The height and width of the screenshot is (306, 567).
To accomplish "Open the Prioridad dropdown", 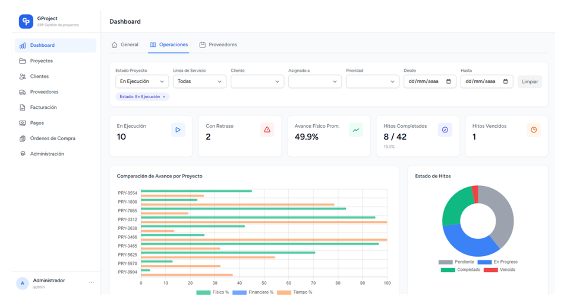I will click(x=372, y=81).
